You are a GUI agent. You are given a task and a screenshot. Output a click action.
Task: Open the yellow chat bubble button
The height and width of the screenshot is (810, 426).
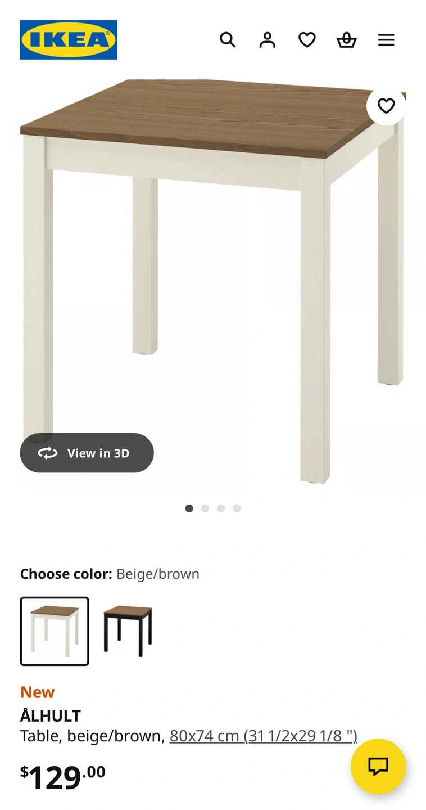tap(378, 766)
